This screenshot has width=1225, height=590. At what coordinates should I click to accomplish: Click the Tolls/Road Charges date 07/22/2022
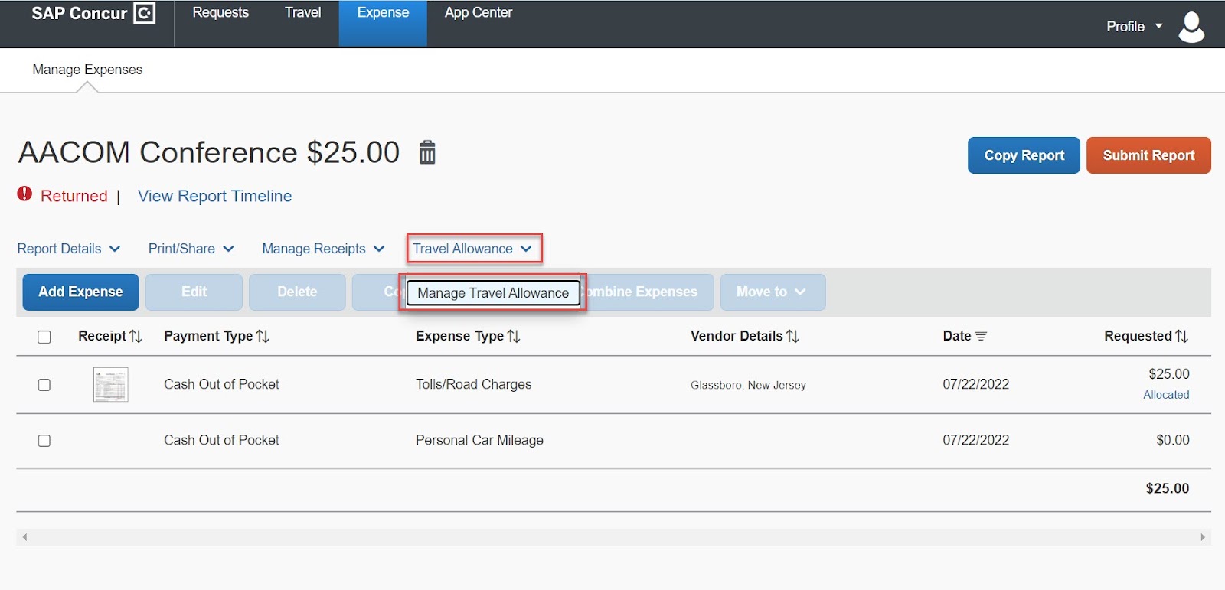pos(975,384)
